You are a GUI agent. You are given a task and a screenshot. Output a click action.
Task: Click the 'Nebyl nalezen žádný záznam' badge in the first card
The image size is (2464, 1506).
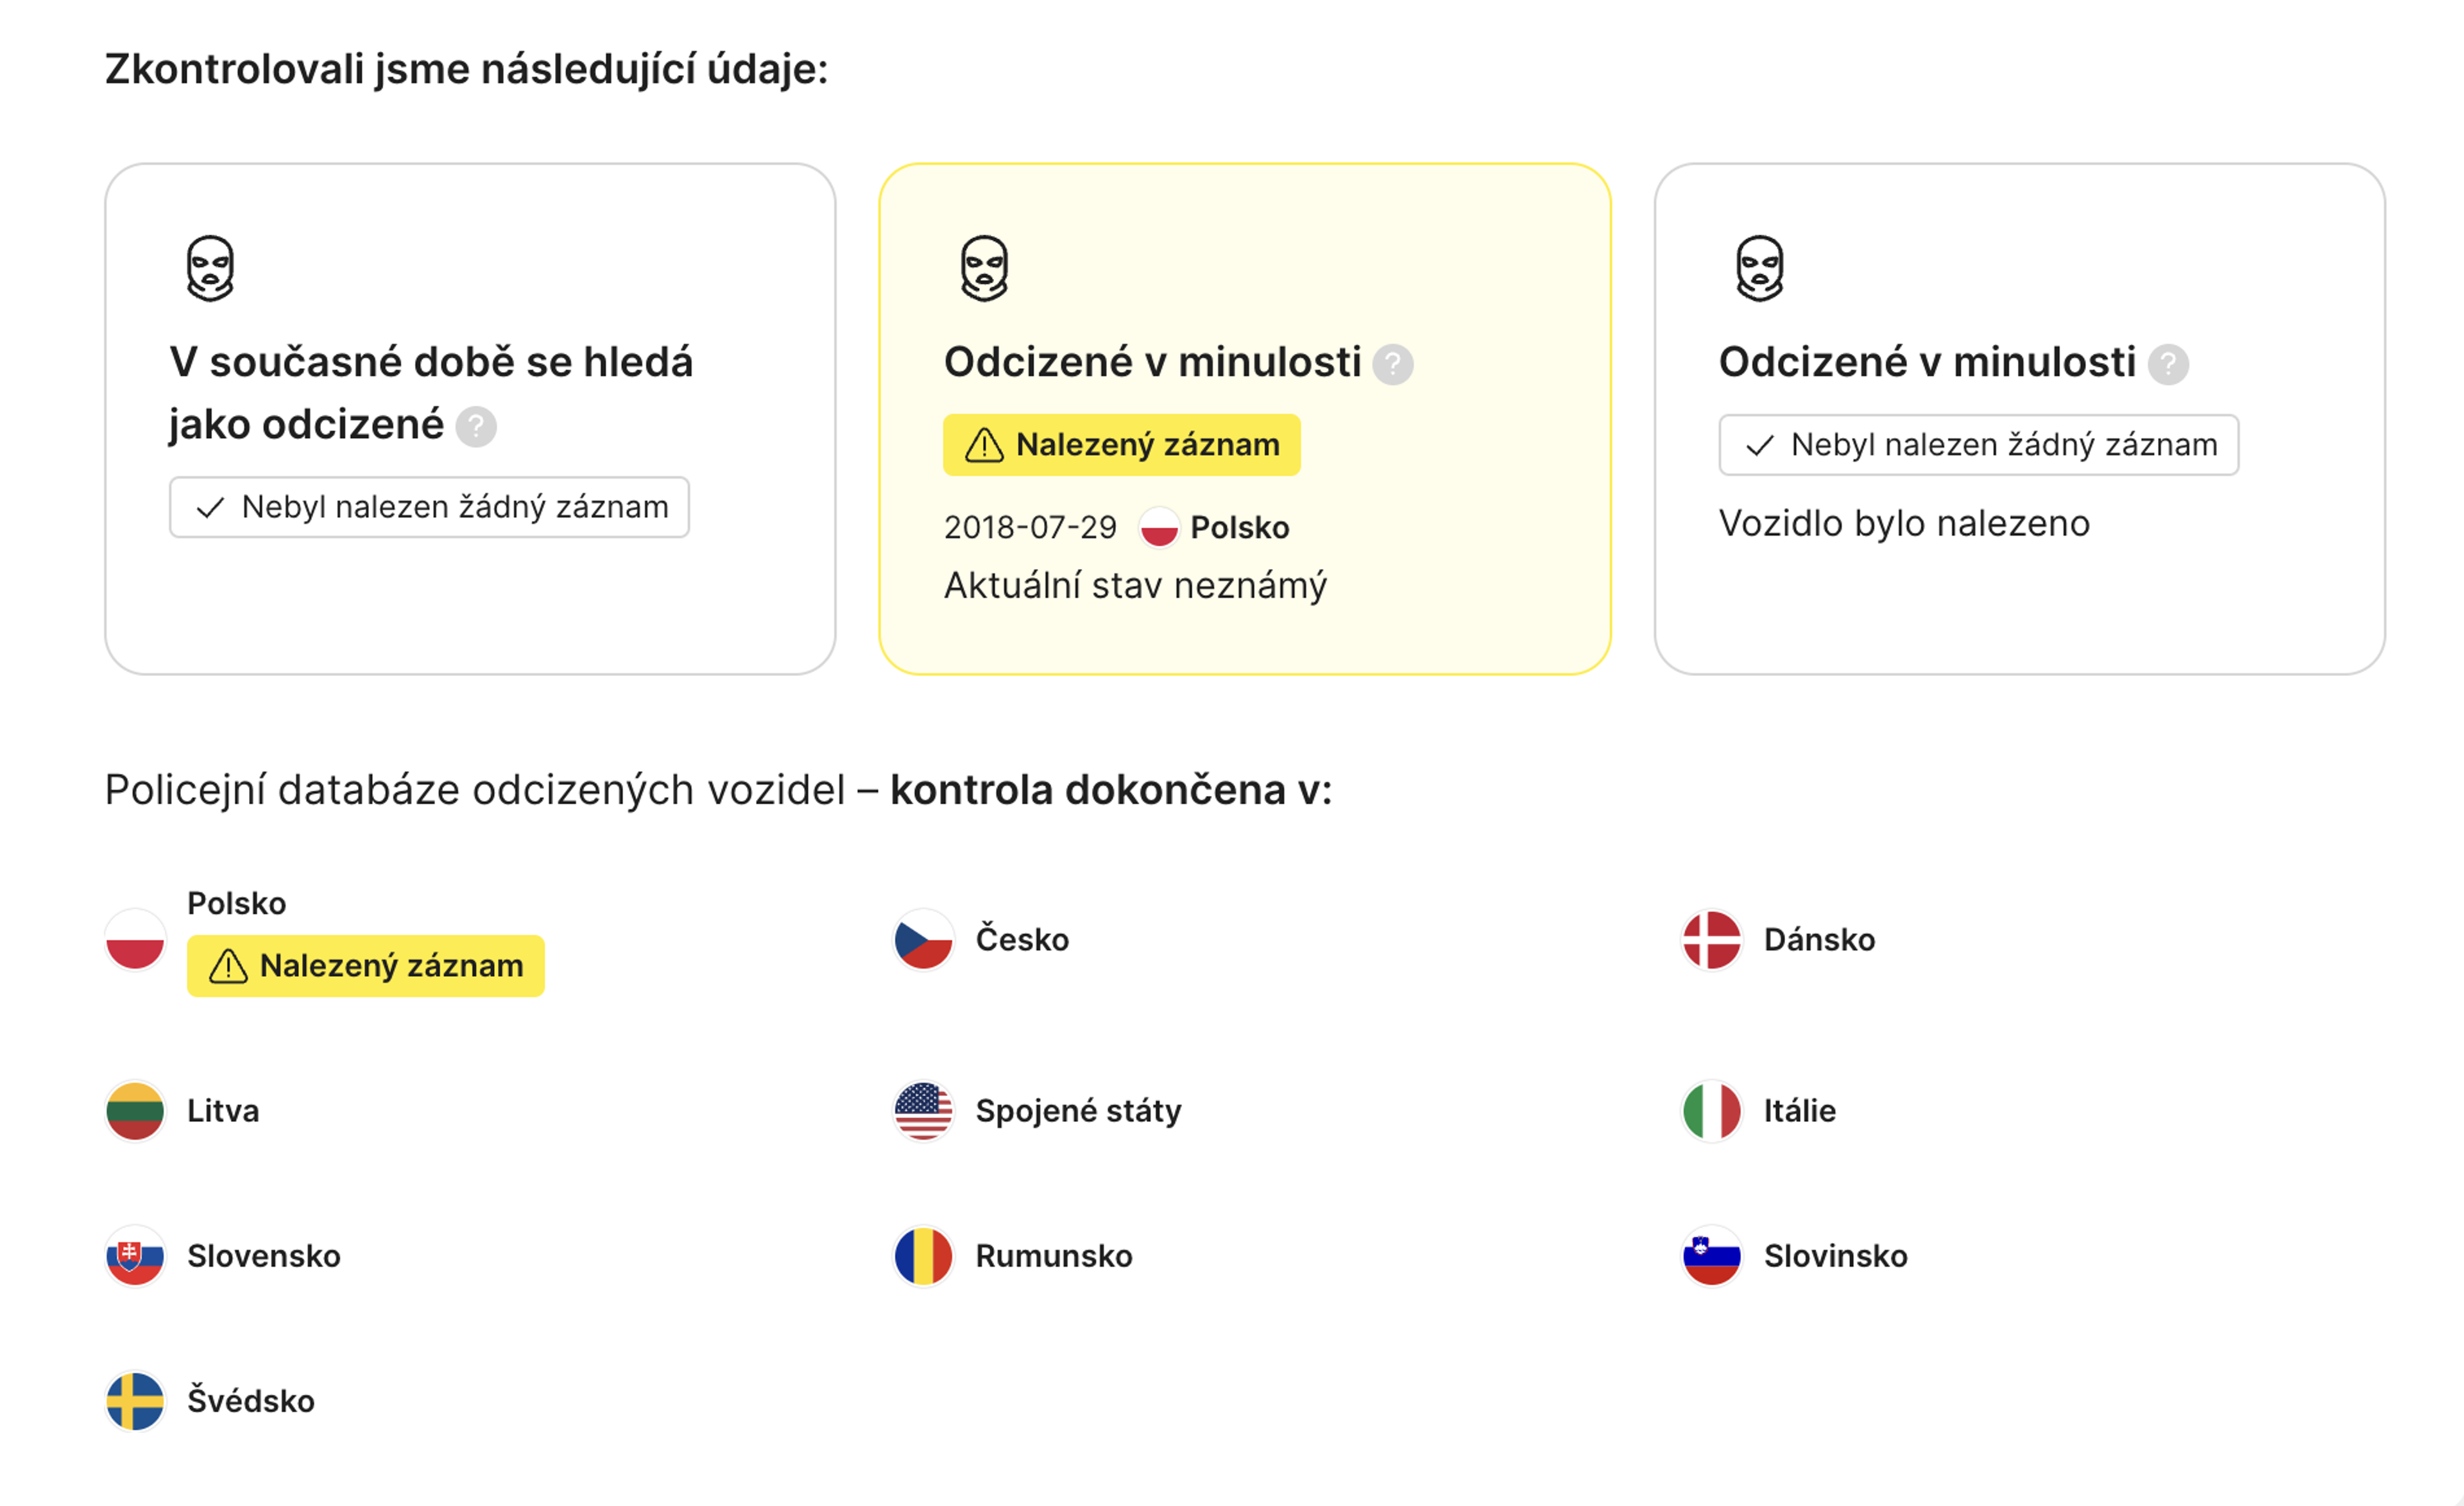point(429,507)
